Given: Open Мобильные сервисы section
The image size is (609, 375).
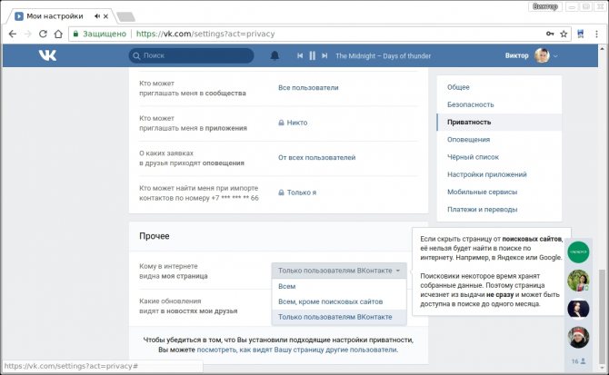Looking at the screenshot, I should 482,192.
